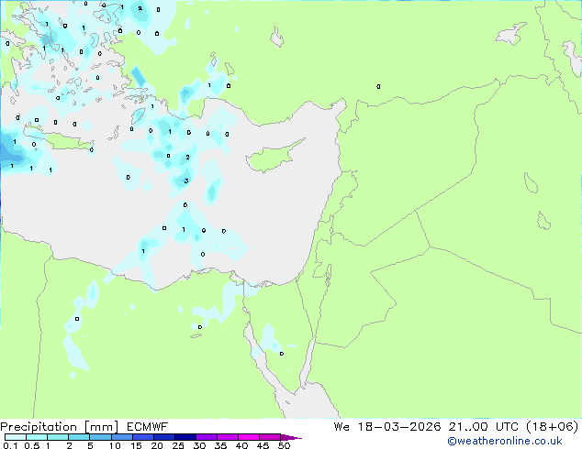
Task: Click the "ECMWF" model label
Action: 148,427
